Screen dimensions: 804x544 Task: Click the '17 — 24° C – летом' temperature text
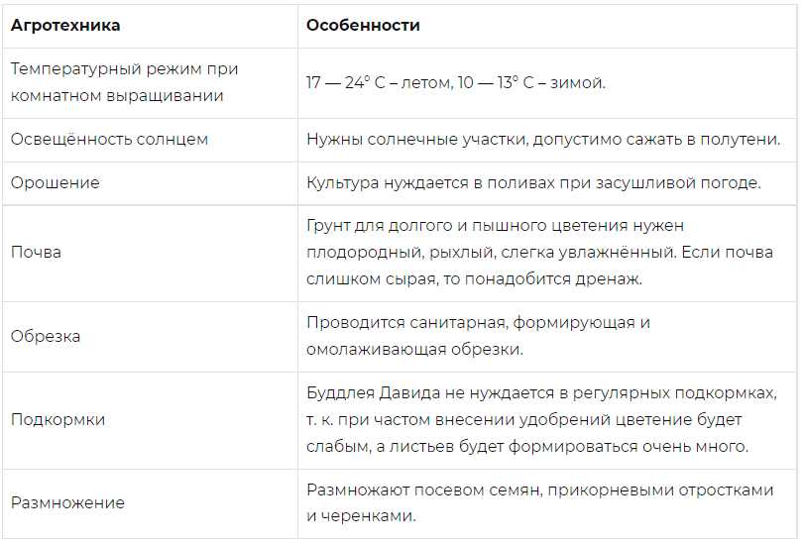(379, 82)
